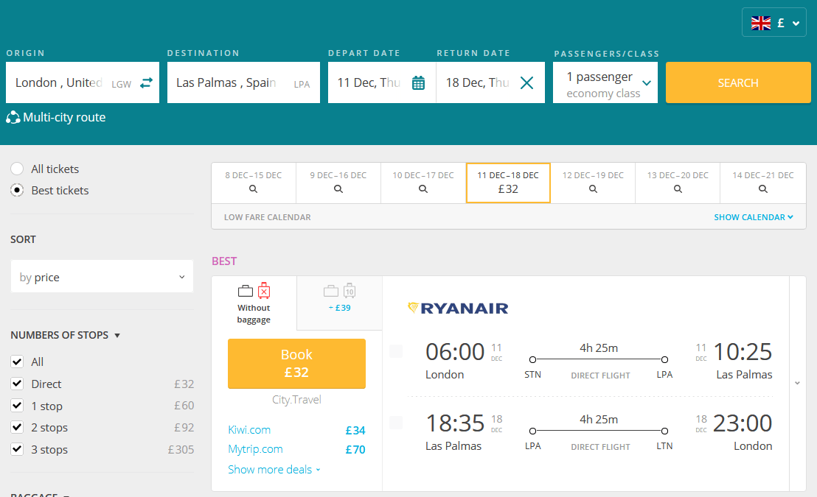817x497 pixels.
Task: Toggle the 3 stops checkbox
Action: pyautogui.click(x=17, y=449)
